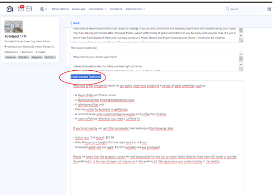Click the 'cozy coffee bar' line

[x=107, y=119]
